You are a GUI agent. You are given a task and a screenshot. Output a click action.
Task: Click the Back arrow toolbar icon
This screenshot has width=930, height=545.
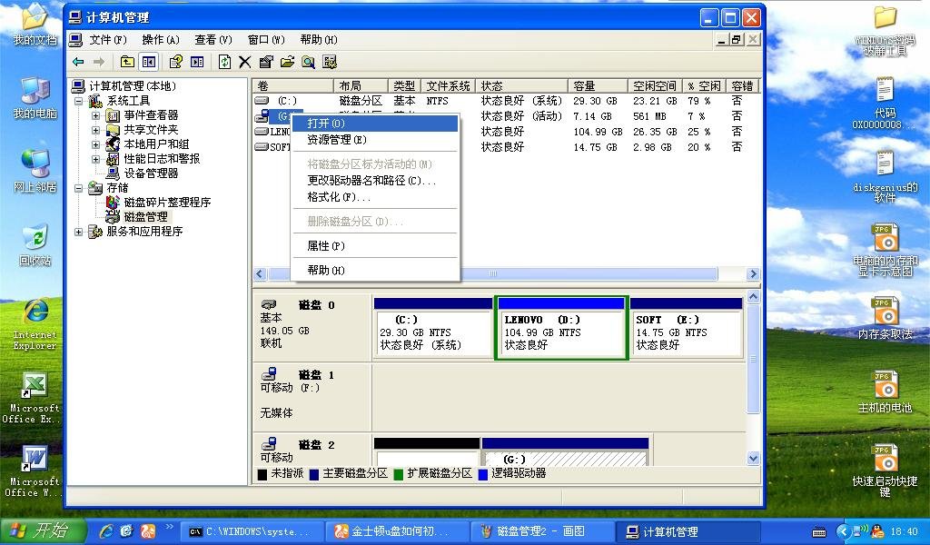coord(76,62)
